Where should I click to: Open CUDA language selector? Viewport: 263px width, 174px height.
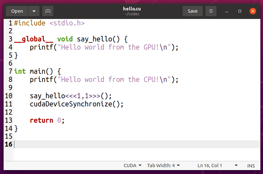point(132,166)
